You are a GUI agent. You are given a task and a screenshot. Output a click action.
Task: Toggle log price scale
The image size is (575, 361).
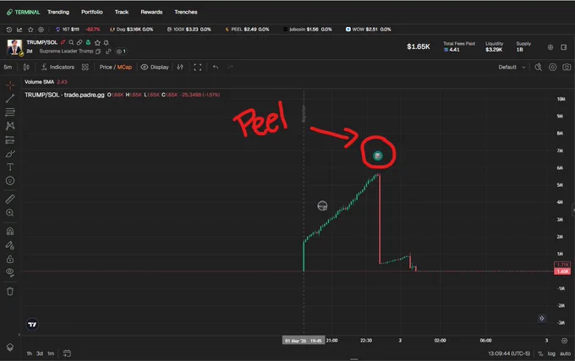click(x=551, y=353)
